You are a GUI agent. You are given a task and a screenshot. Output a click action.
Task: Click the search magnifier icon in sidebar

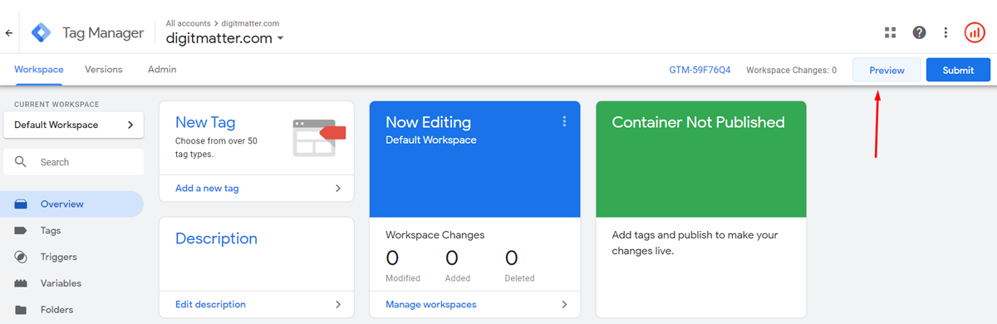(x=22, y=162)
